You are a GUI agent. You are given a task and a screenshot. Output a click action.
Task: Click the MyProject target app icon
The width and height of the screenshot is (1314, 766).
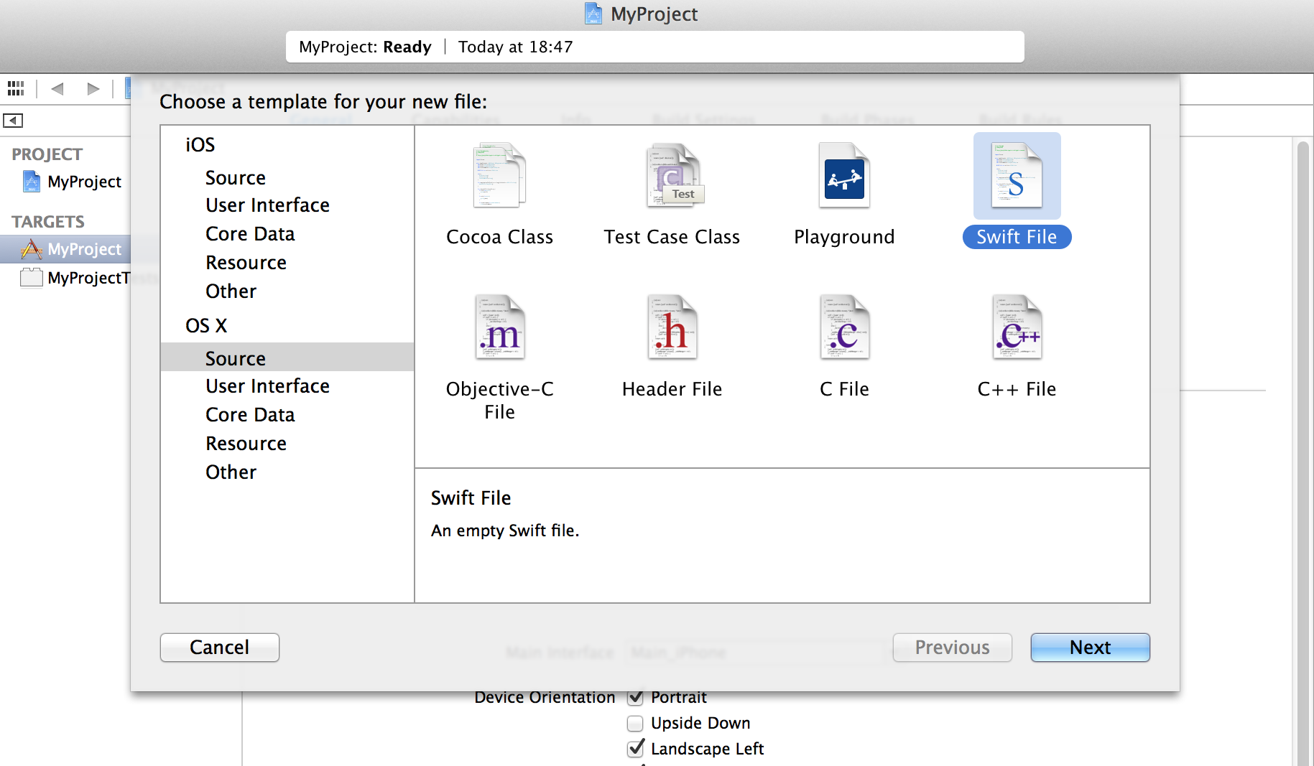tap(32, 249)
